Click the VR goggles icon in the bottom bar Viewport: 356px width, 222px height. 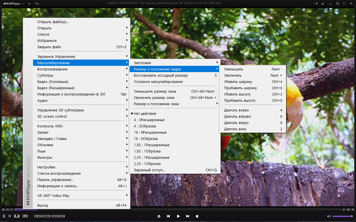click(x=25, y=216)
